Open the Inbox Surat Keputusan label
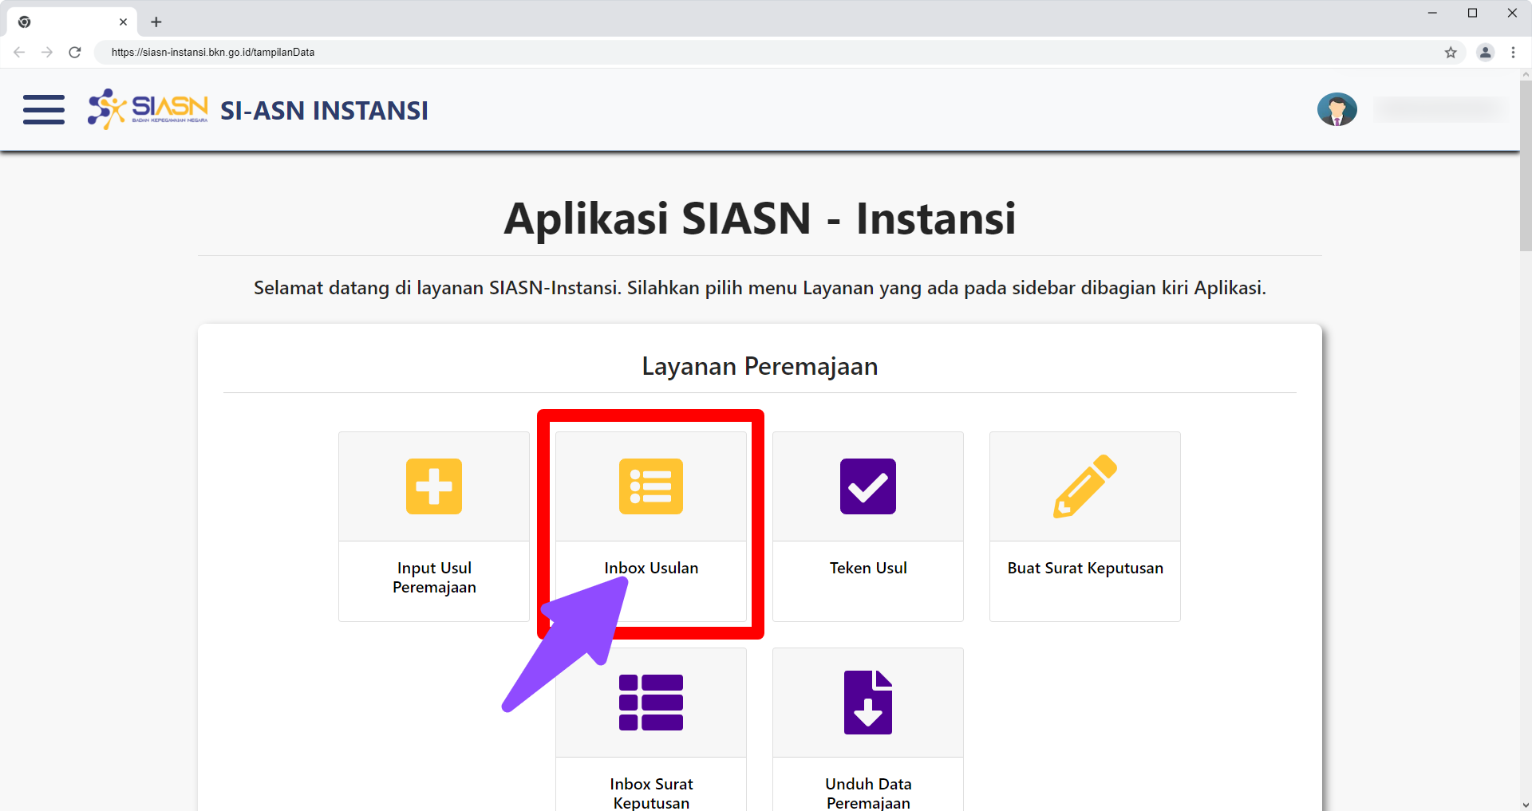The height and width of the screenshot is (811, 1532). click(x=651, y=793)
